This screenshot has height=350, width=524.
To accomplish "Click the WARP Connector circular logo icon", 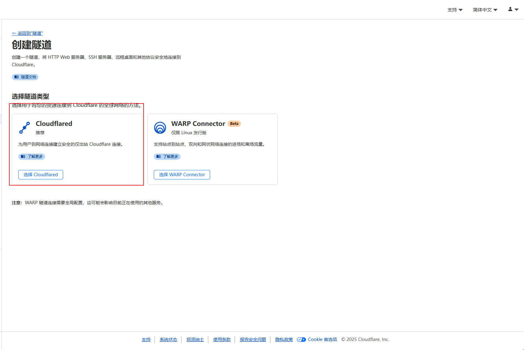I will click(x=160, y=127).
